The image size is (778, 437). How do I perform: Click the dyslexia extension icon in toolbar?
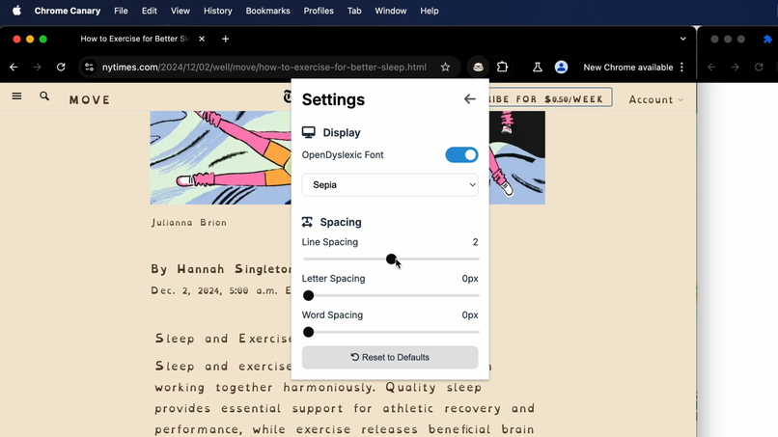[x=478, y=67]
